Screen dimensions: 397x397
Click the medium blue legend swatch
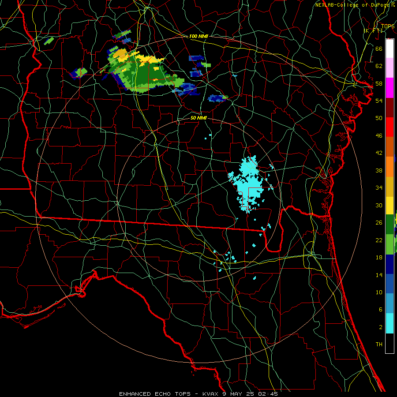[390, 284]
